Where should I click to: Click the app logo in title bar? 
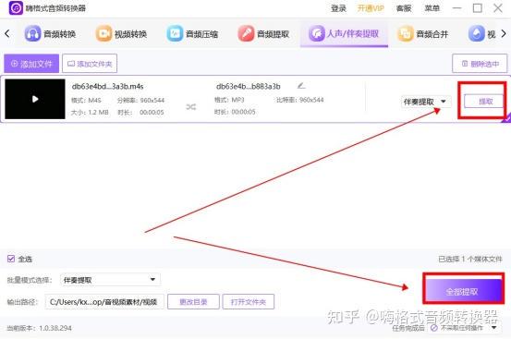point(16,7)
